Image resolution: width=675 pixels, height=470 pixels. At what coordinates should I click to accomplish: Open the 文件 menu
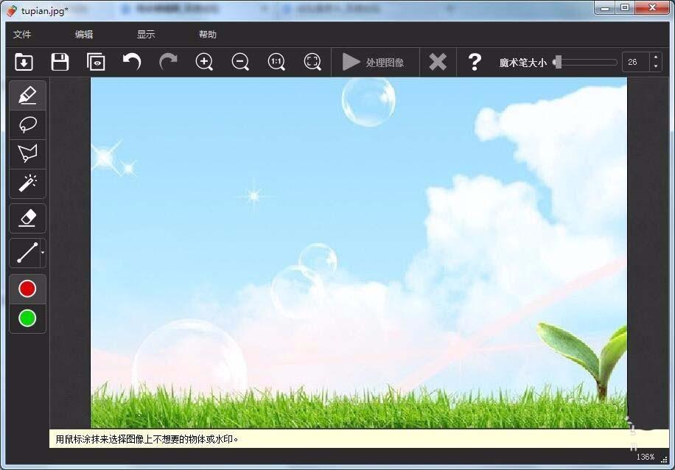pos(21,34)
